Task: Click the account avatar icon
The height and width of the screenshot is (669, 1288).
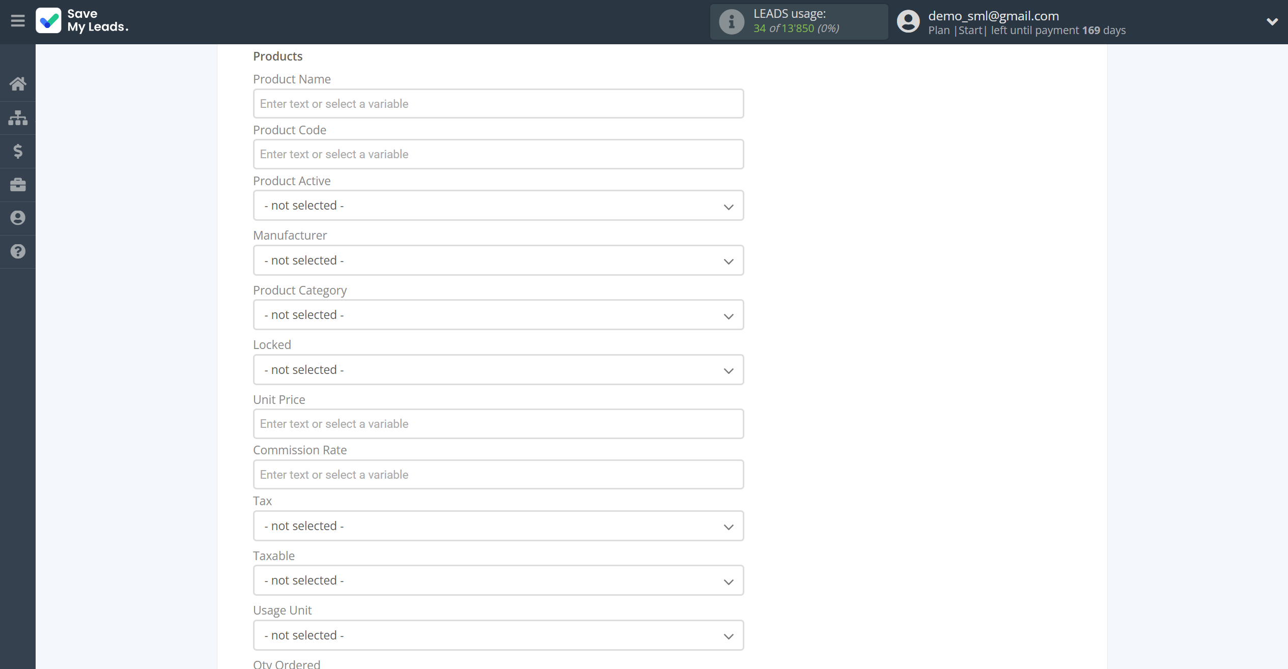Action: [908, 21]
